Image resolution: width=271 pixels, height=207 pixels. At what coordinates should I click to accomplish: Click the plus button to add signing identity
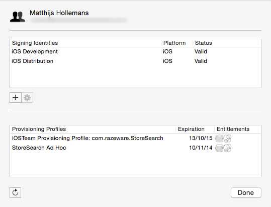[x=16, y=98]
